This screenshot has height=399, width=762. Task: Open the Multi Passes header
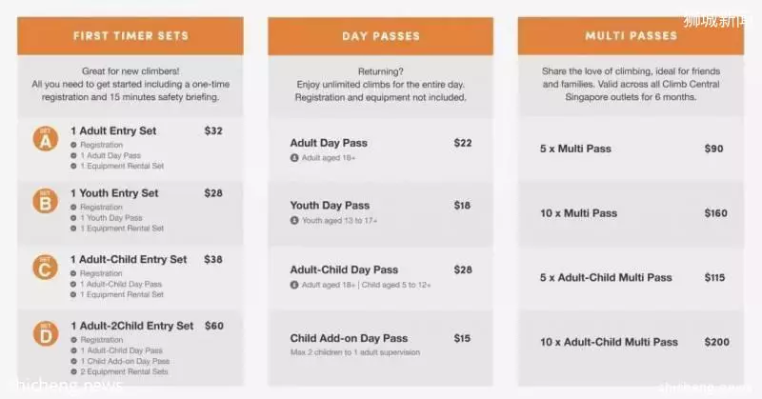(x=631, y=36)
